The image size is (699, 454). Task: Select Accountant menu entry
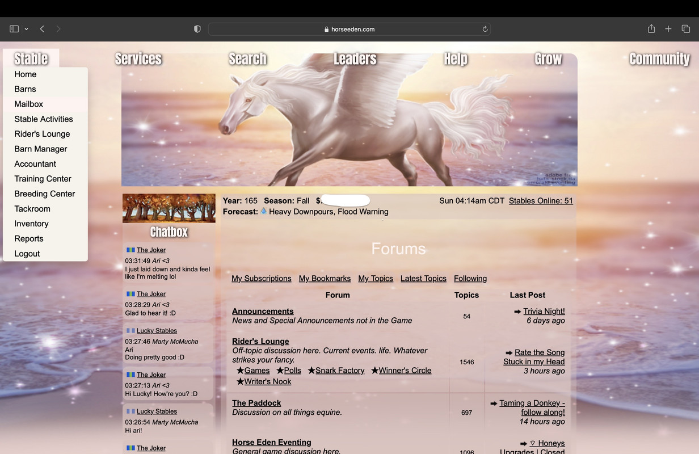[x=45, y=164]
